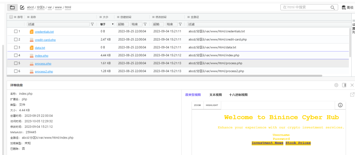The width and height of the screenshot is (355, 155).
Task: Click the index.php file icon
Action: click(32, 56)
